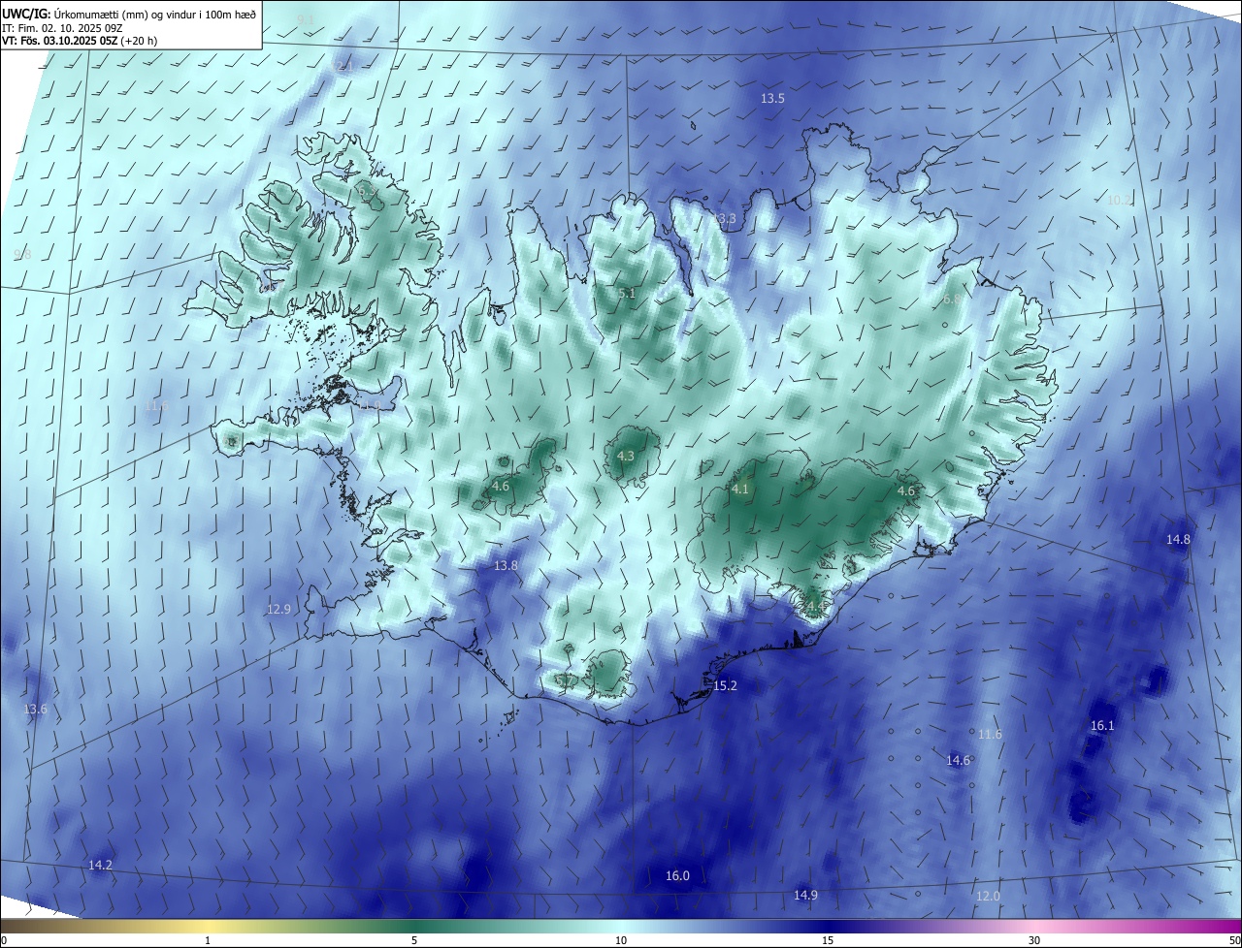The width and height of the screenshot is (1242, 948).
Task: Click the 15 tick on the color scale
Action: tap(828, 940)
